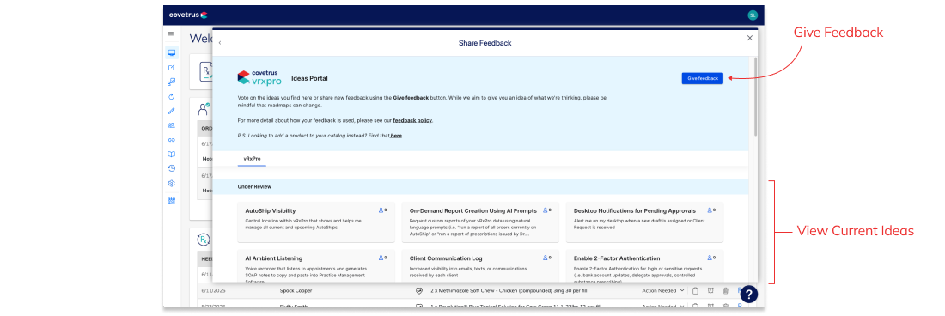Click the Ideas Portal heading
The image size is (945, 316).
pyautogui.click(x=309, y=78)
